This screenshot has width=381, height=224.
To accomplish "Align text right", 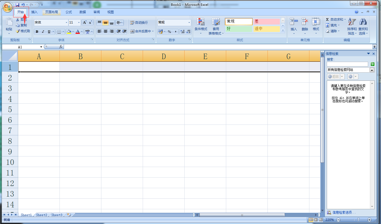I will pos(112,31).
